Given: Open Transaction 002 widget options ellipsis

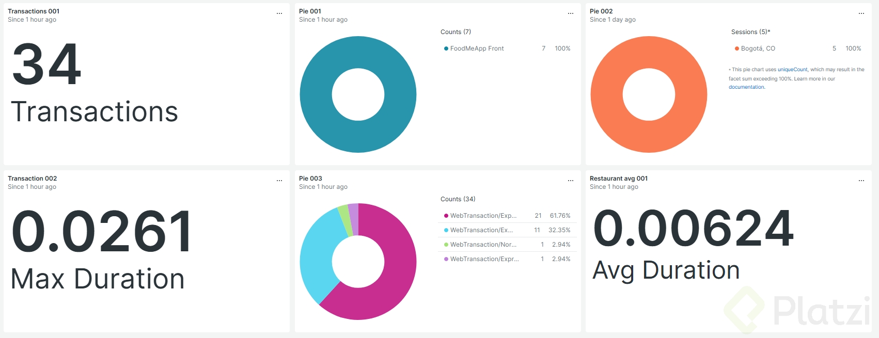Looking at the screenshot, I should 279,181.
